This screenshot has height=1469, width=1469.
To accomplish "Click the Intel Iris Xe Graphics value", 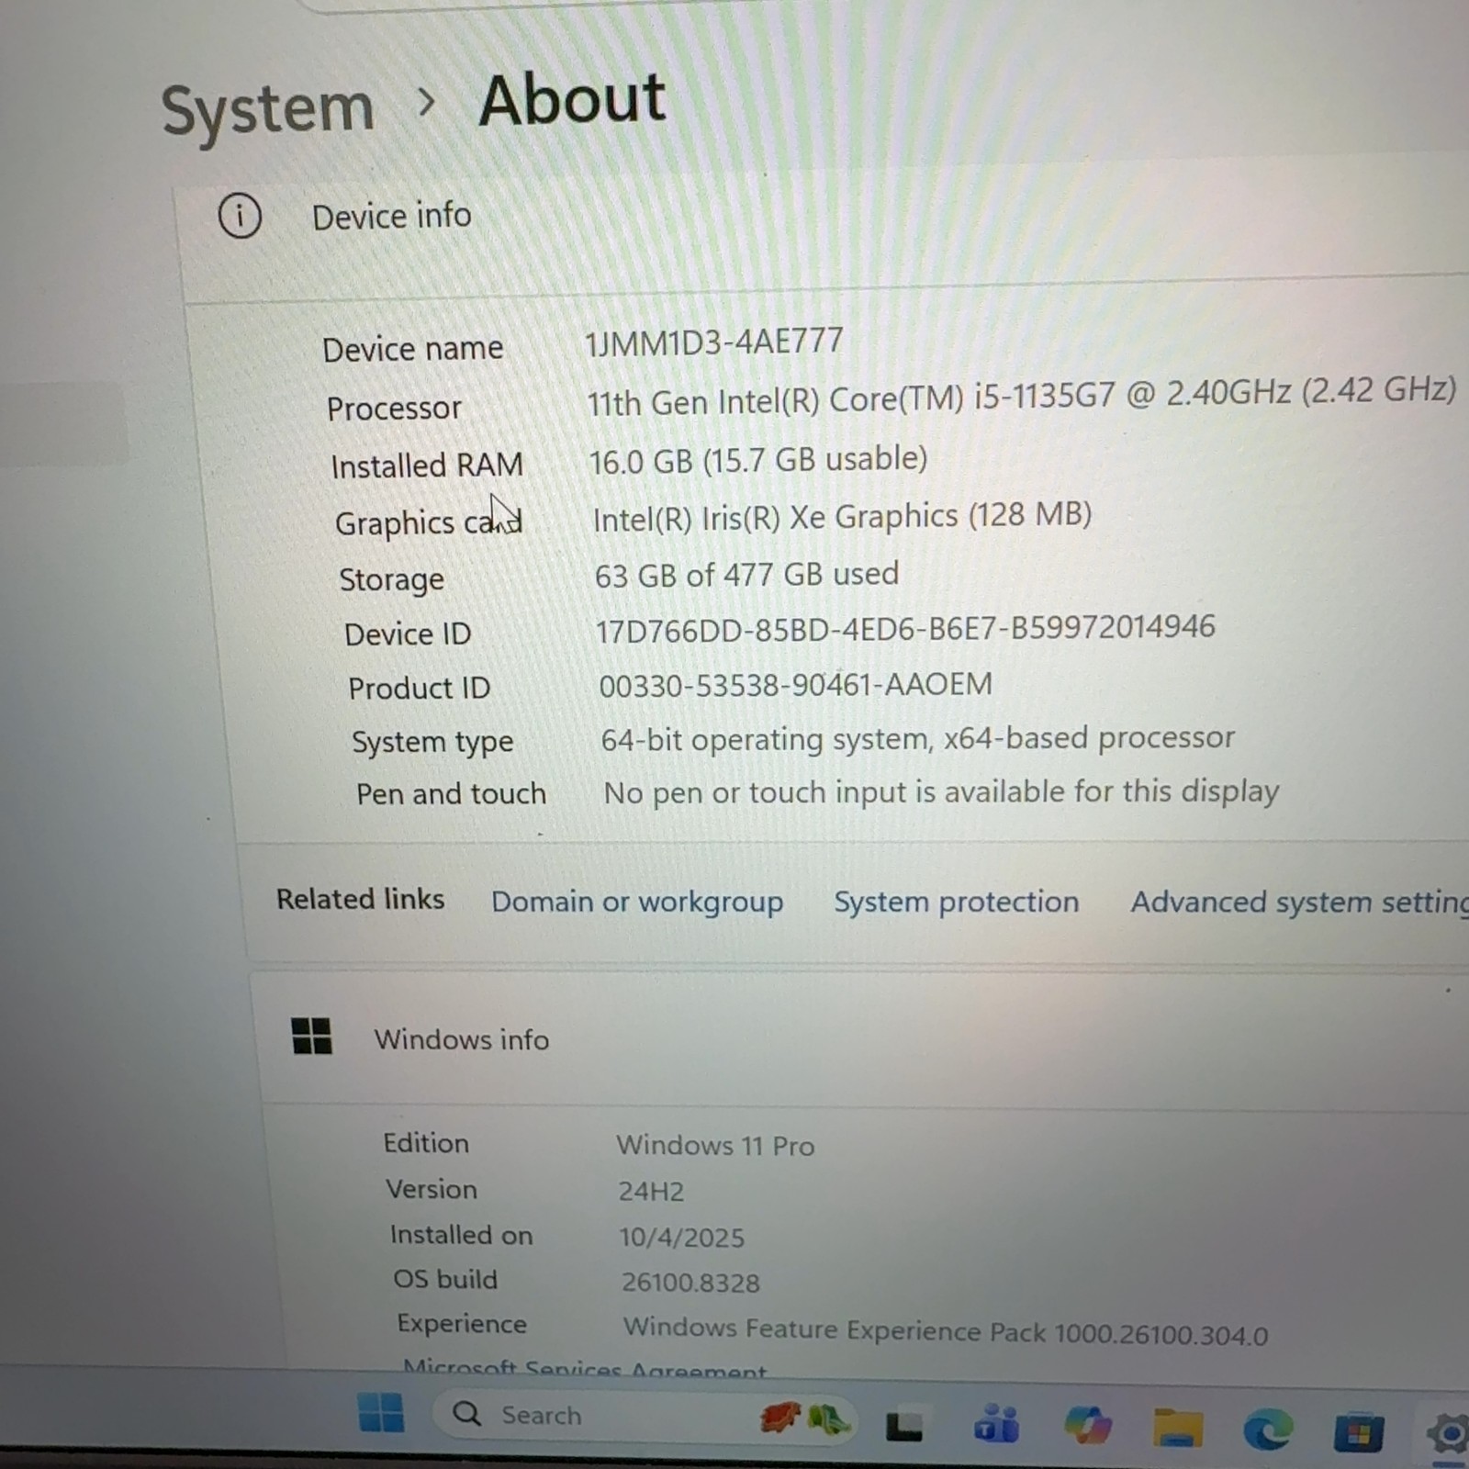I will (x=842, y=517).
